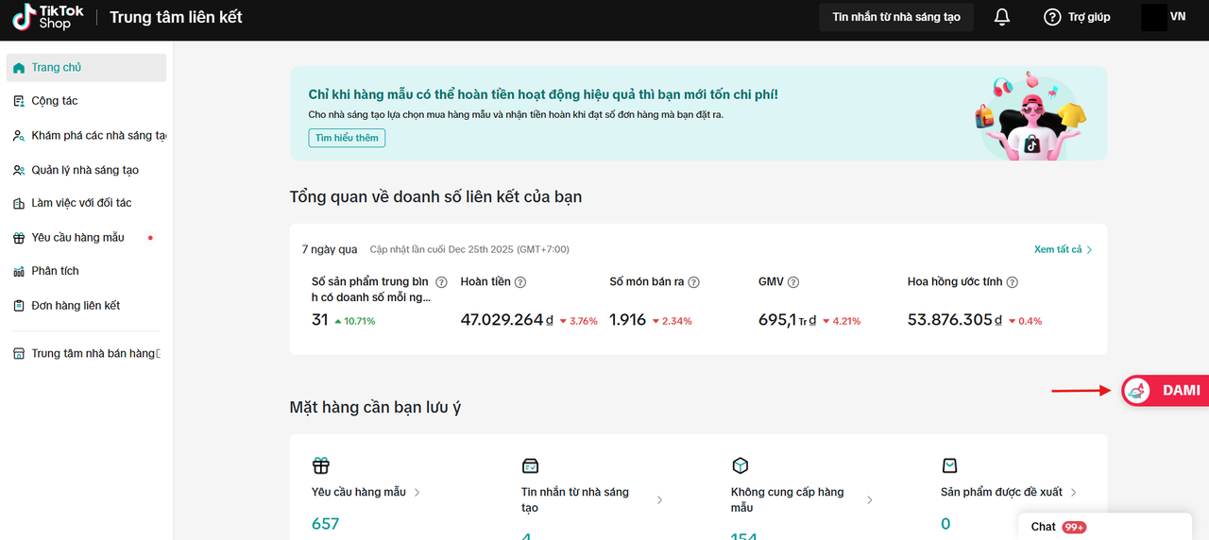Click the Trợ giúp help icon

pos(1052,17)
